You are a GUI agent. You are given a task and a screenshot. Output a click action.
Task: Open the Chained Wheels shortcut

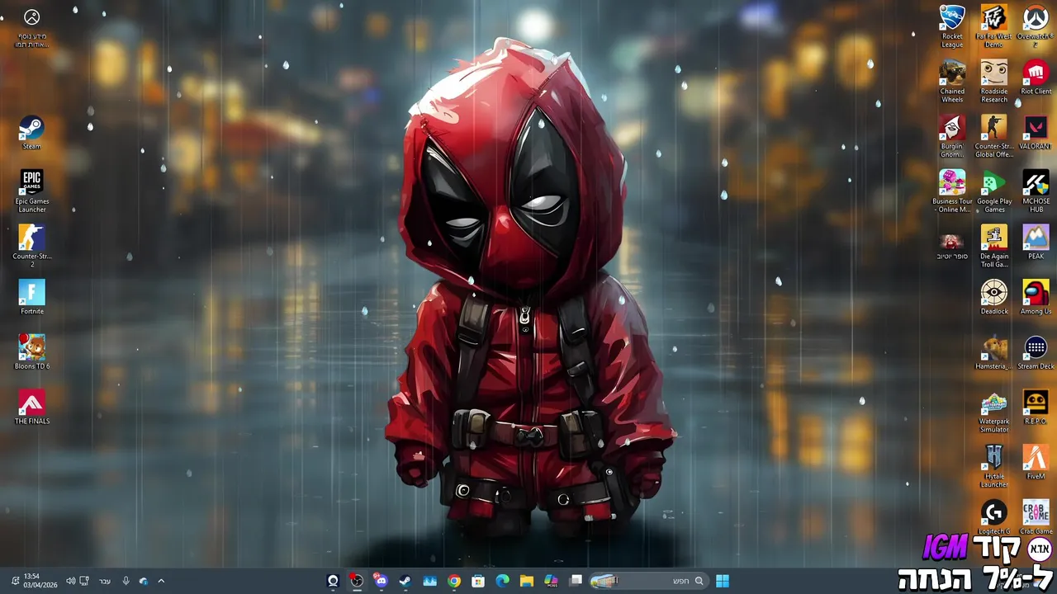pos(952,82)
